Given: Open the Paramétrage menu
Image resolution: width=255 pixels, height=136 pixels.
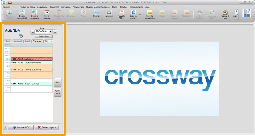Looking at the screenshot, I should point(78,7).
